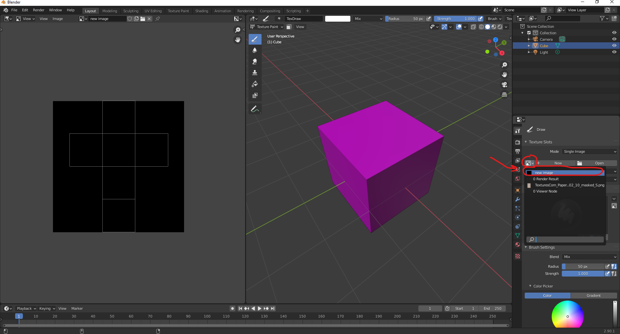
Task: Click the pin icon in the image editor header
Action: click(158, 19)
